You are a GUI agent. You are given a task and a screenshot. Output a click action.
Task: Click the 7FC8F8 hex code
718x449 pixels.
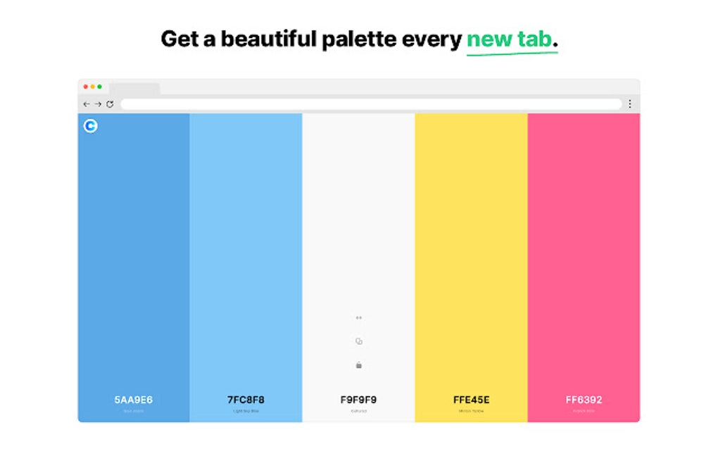pyautogui.click(x=245, y=399)
